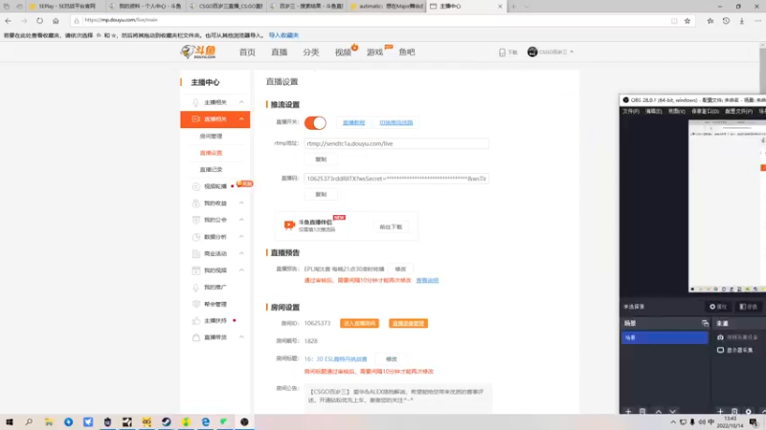Expand the 我的收益 sidebar chevron
The height and width of the screenshot is (430, 766).
click(241, 204)
